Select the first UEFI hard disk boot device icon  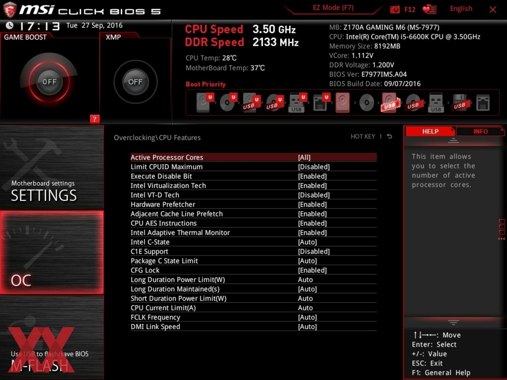pos(204,102)
